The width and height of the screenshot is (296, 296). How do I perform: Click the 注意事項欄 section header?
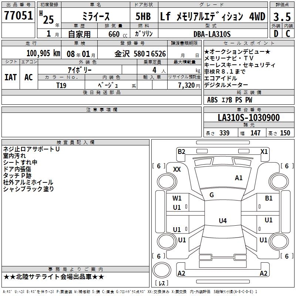tap(101, 110)
